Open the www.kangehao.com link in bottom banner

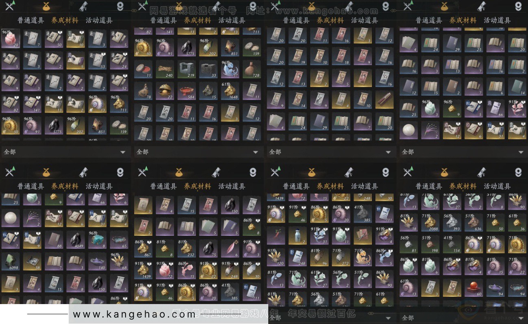[134, 314]
